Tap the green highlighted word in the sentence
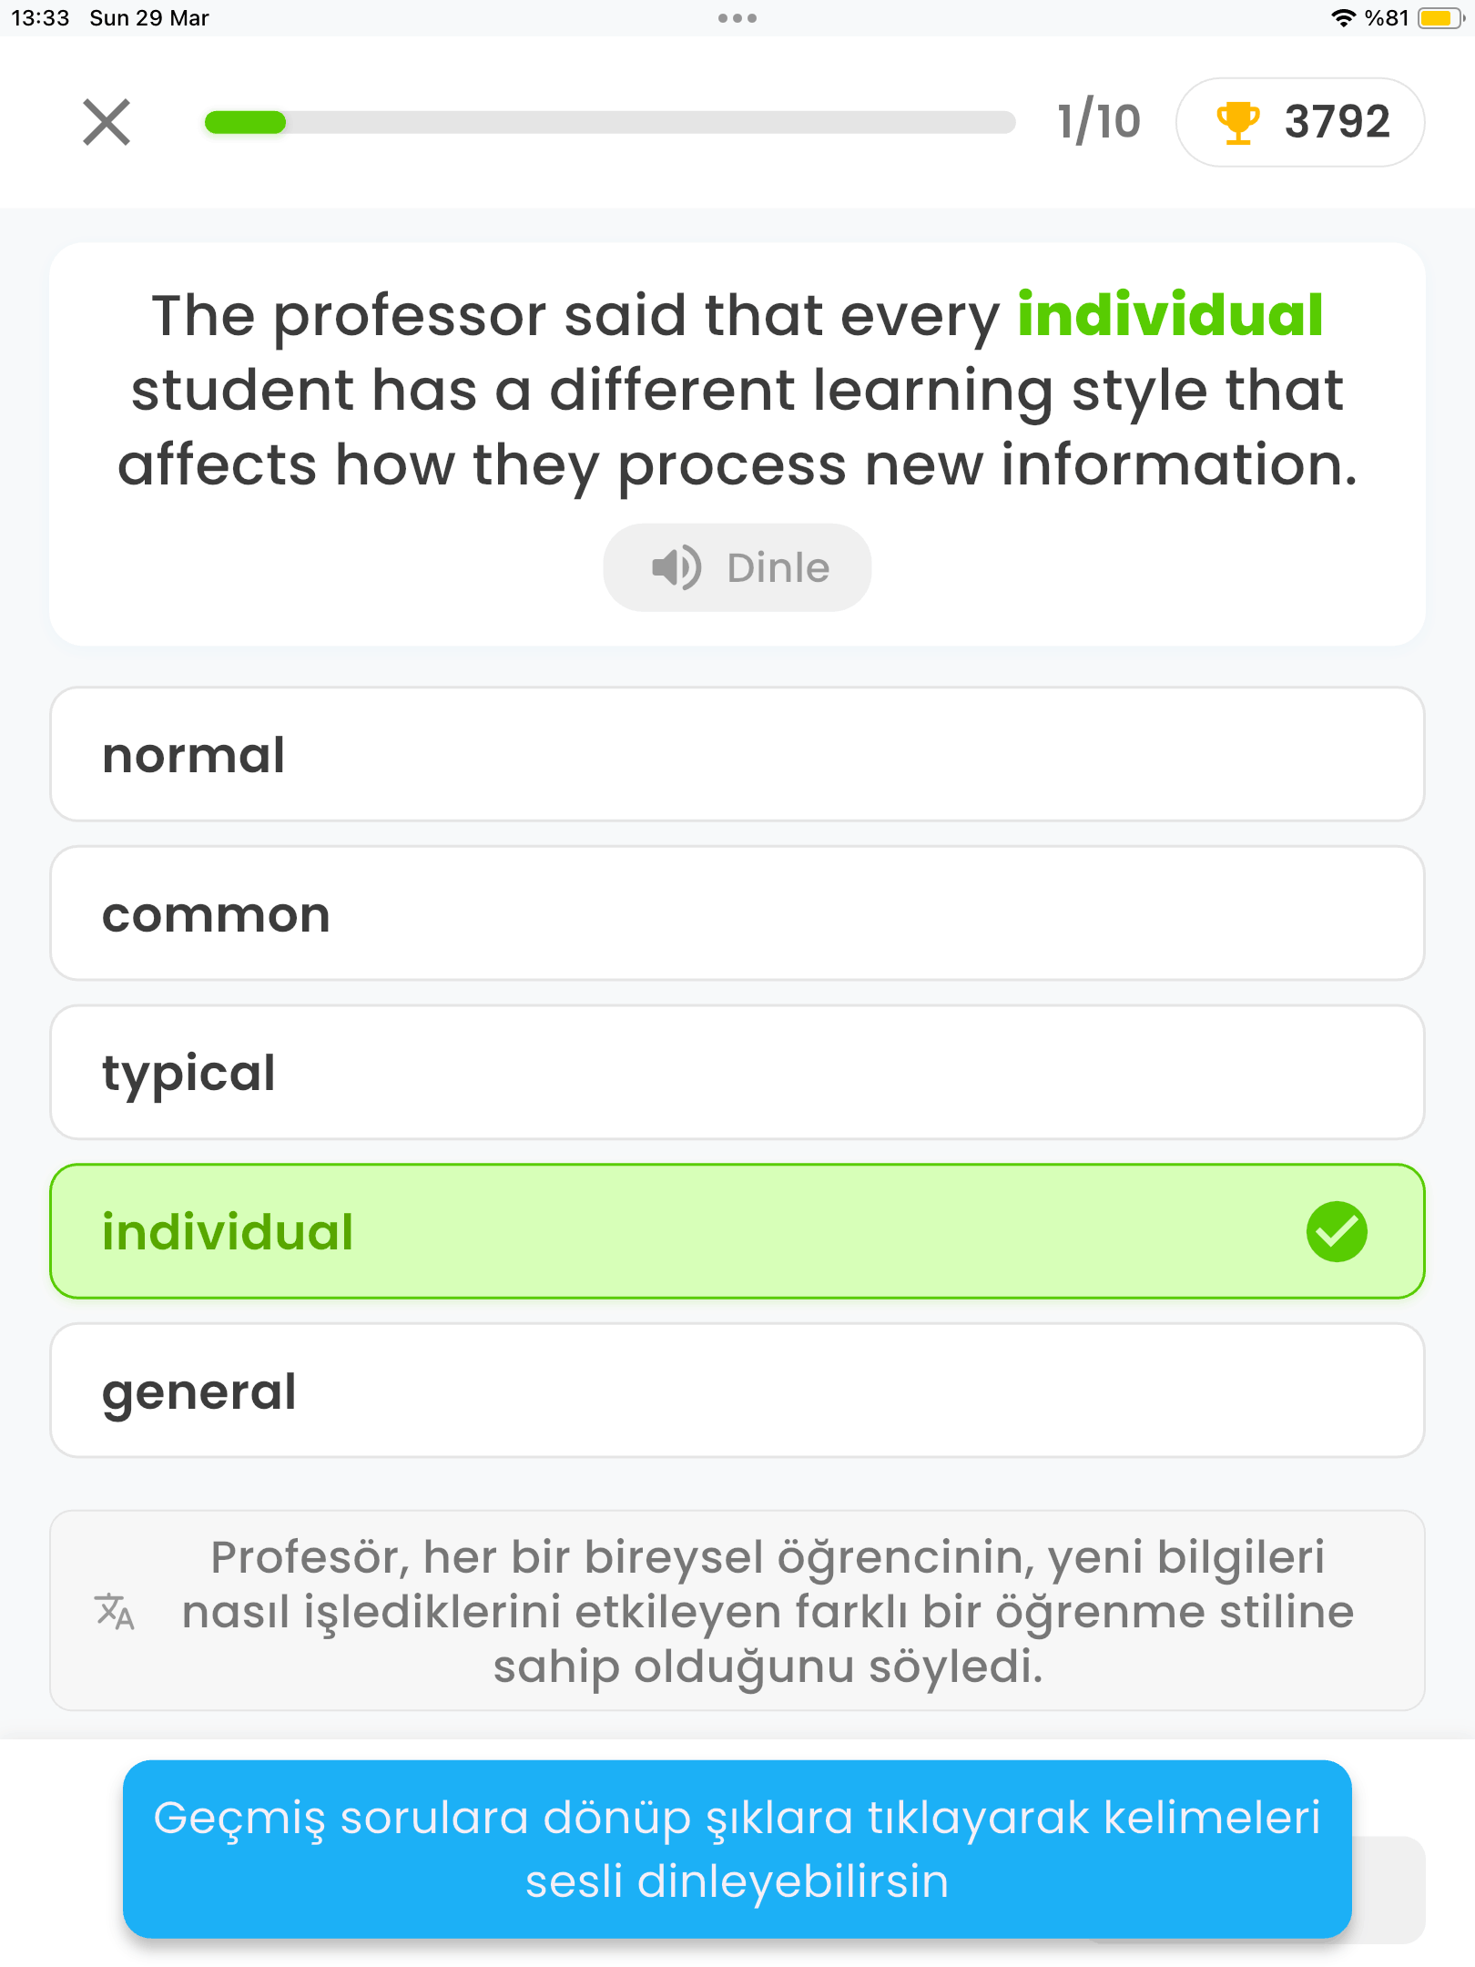1475x1967 pixels. pos(1170,315)
